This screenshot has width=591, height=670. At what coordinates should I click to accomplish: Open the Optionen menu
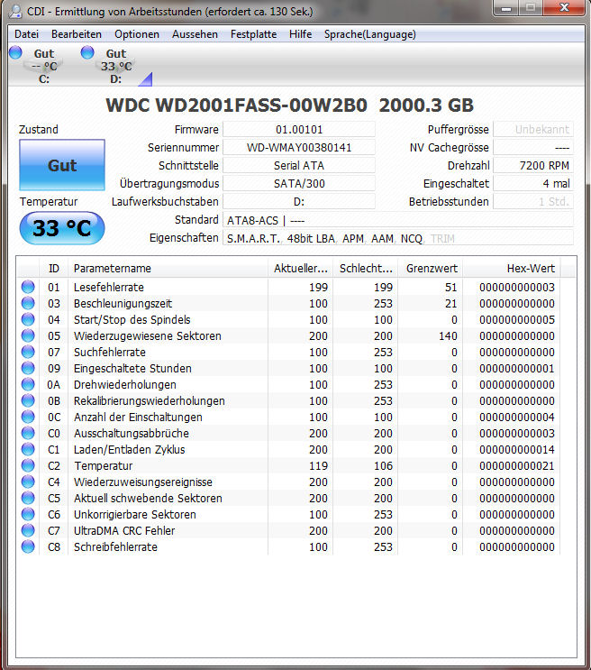(137, 34)
